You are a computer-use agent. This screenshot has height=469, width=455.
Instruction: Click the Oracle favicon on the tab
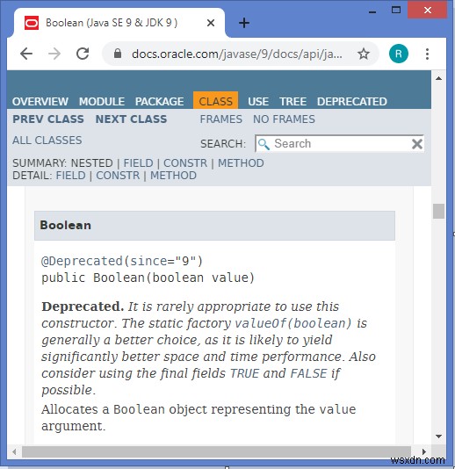click(32, 23)
